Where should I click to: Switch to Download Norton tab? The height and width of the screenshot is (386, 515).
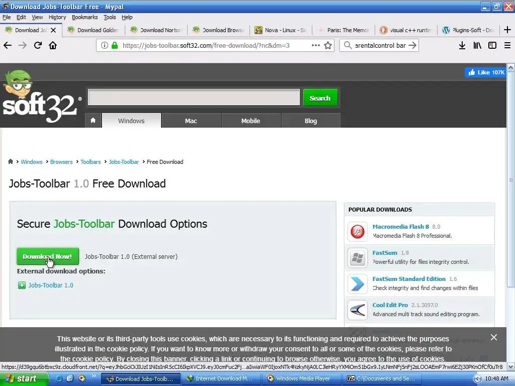[x=156, y=30]
